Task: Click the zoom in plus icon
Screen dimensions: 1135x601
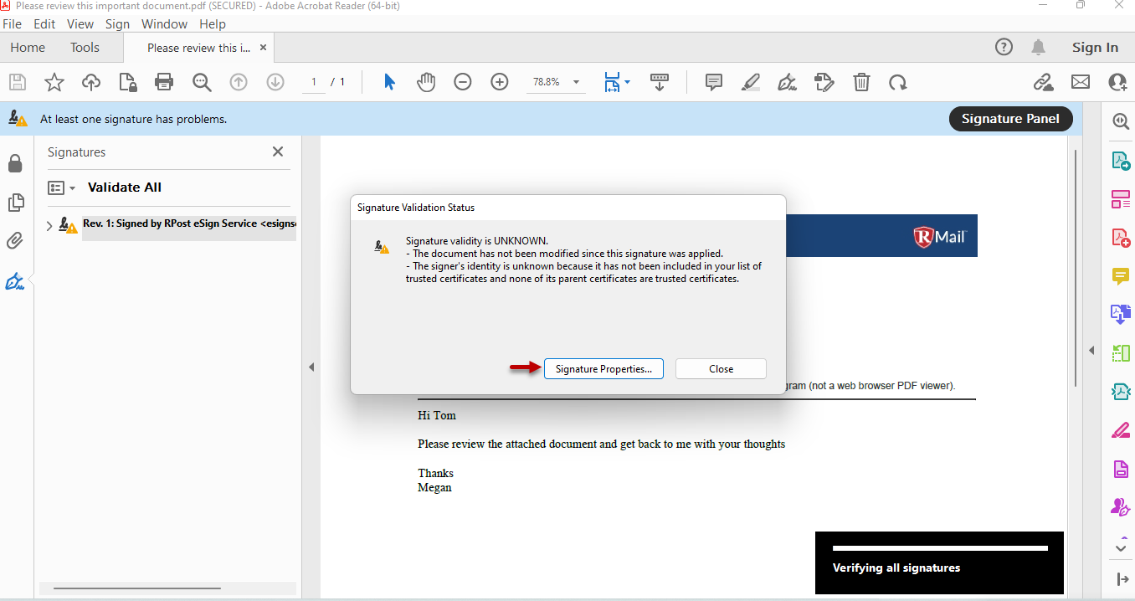Action: pos(500,82)
